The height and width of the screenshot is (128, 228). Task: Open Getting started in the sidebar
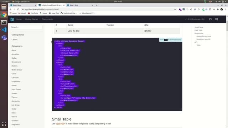coord(18,35)
